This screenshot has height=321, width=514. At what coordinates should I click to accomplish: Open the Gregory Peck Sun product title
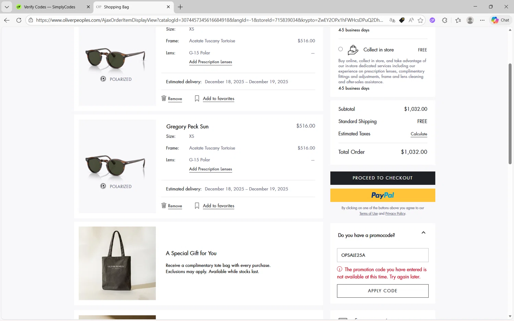[x=187, y=127]
